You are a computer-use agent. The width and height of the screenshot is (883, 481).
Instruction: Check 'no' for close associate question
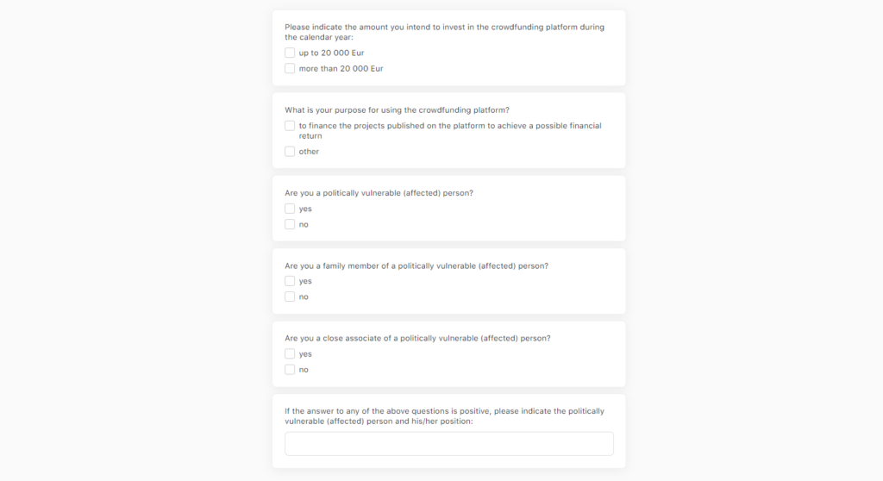tap(290, 370)
